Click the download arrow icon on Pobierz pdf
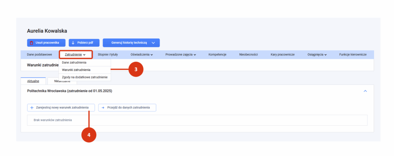Screen dimensions: 394x156 point(73,43)
